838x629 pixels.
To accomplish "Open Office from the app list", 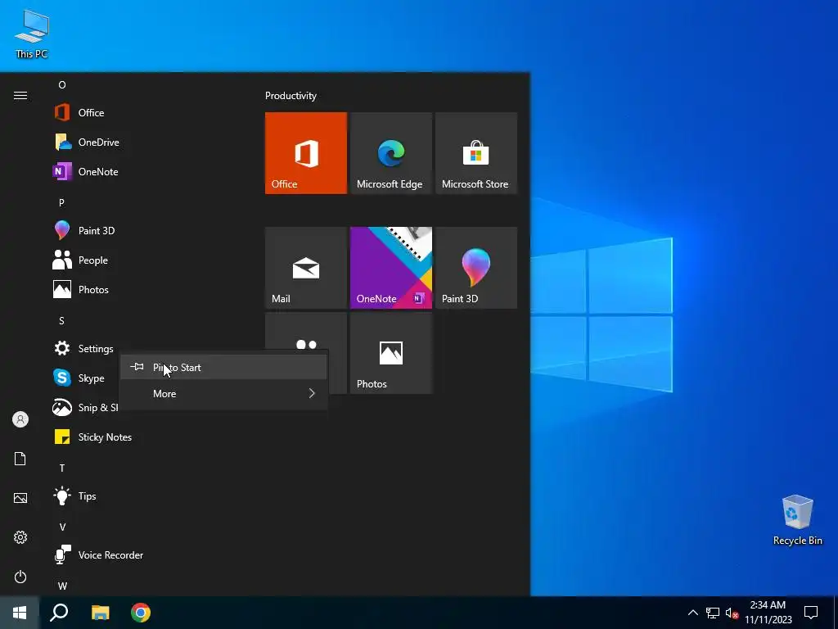I will coord(150,113).
